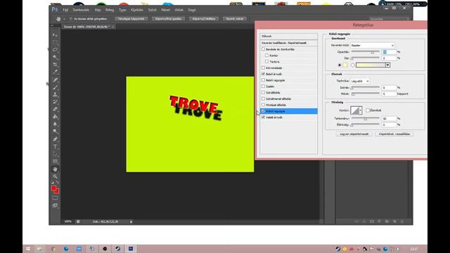Toggle Quick Mask mode

pos(55,198)
